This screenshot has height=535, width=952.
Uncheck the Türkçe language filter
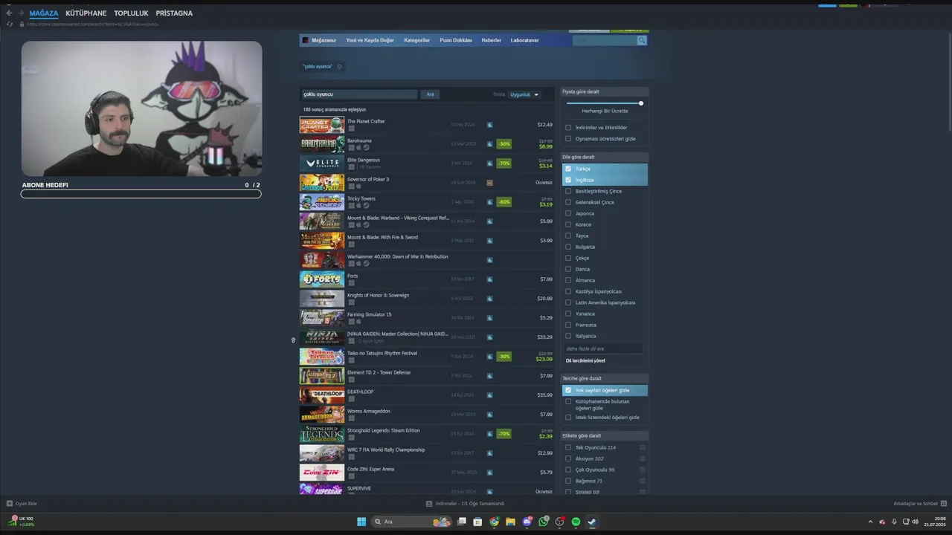click(x=568, y=169)
